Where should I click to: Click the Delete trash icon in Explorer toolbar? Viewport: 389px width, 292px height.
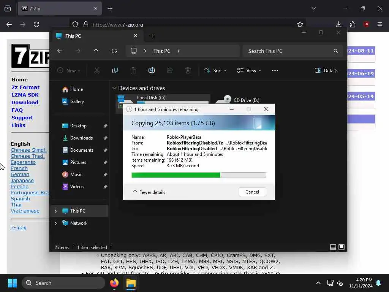pos(188,70)
